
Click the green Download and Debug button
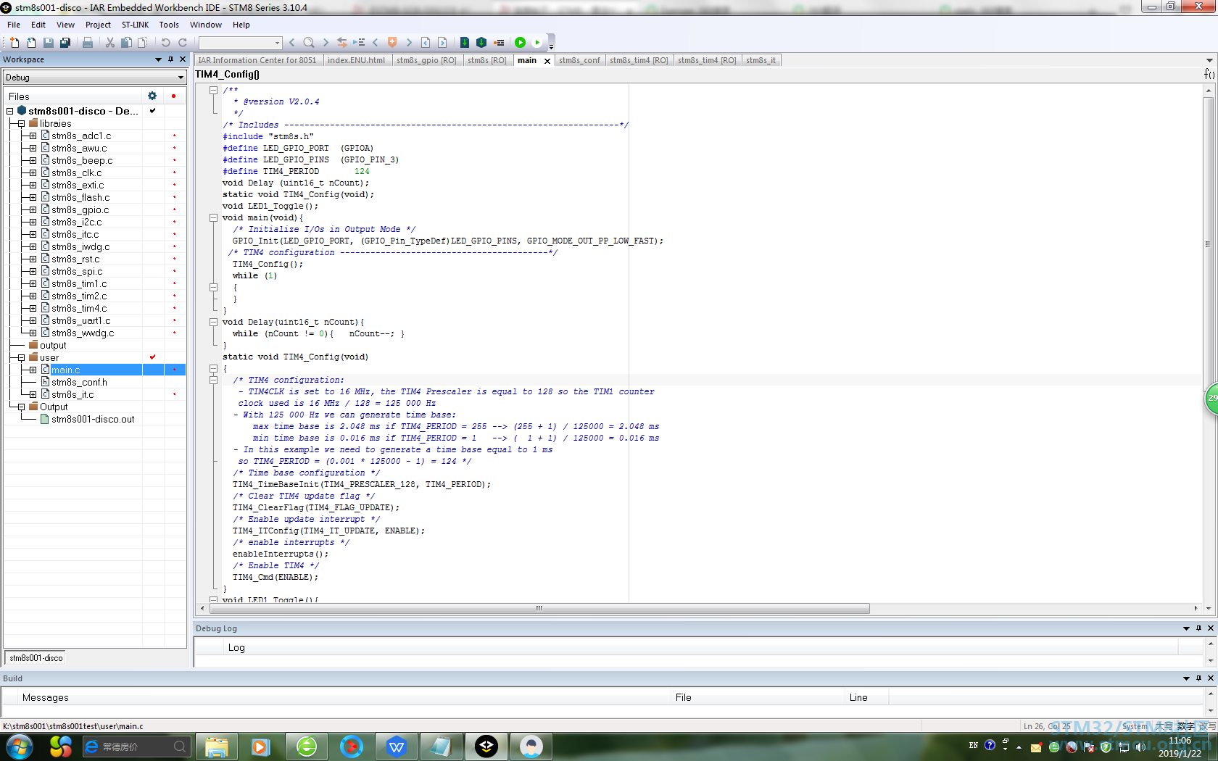[521, 43]
